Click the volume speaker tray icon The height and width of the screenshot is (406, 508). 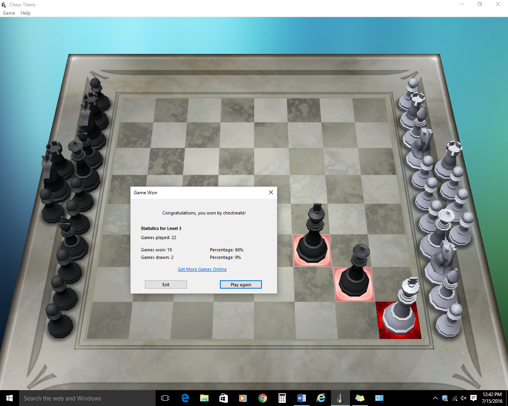coord(464,398)
